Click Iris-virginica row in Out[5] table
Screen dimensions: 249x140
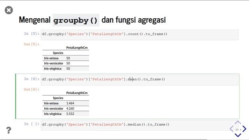coord(66,68)
